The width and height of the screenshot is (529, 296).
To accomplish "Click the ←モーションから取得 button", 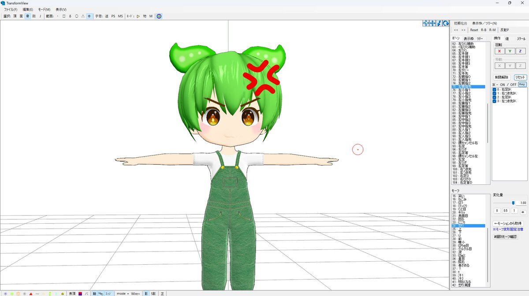I will pos(508,224).
